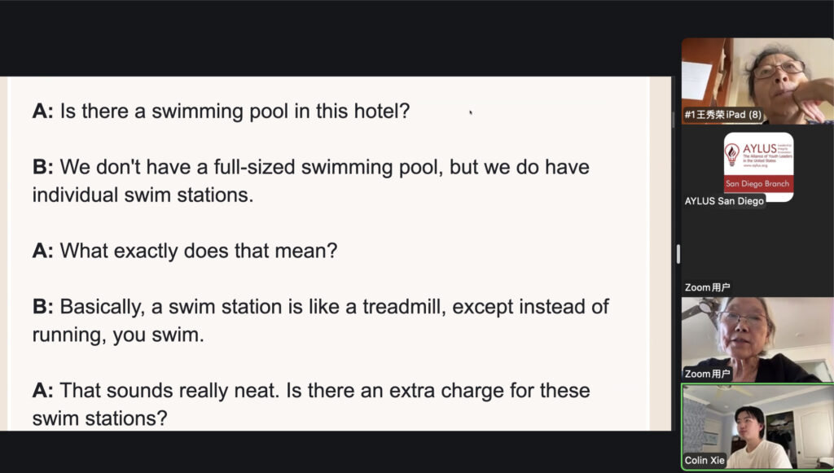Click the line "What exactly does that mean?"
The height and width of the screenshot is (473, 834).
pos(198,251)
